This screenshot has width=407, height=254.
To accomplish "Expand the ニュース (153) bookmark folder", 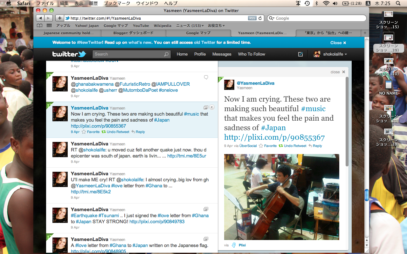I will tap(190, 26).
